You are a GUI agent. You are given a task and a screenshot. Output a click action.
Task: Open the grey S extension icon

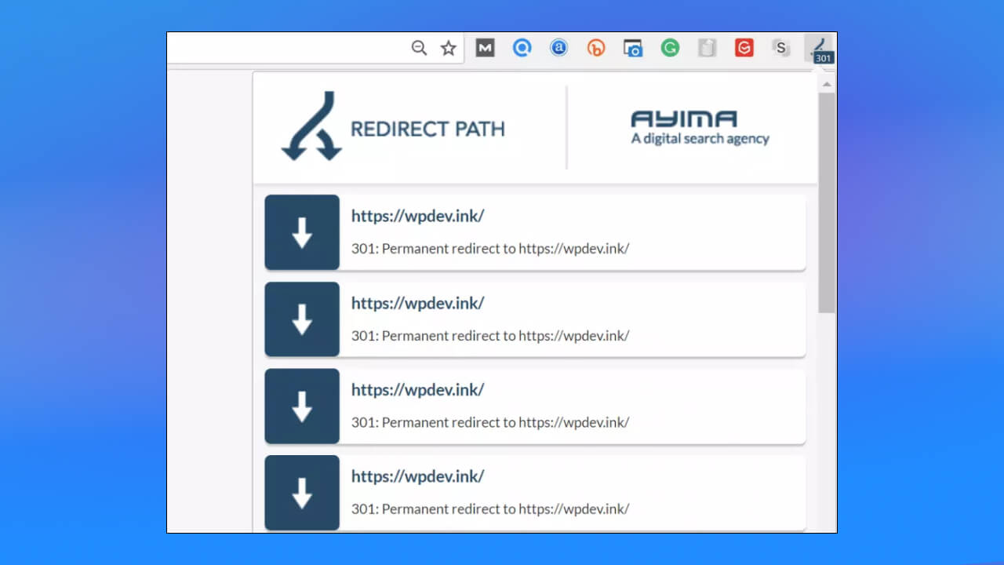[780, 49]
